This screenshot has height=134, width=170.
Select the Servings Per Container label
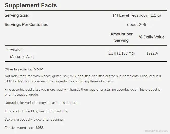click(27, 25)
